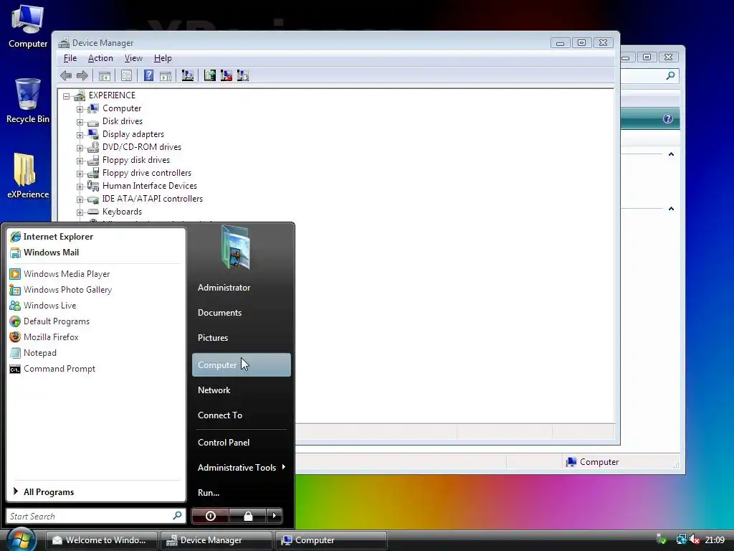
Task: Open the File menu in Device Manager
Action: 70,58
